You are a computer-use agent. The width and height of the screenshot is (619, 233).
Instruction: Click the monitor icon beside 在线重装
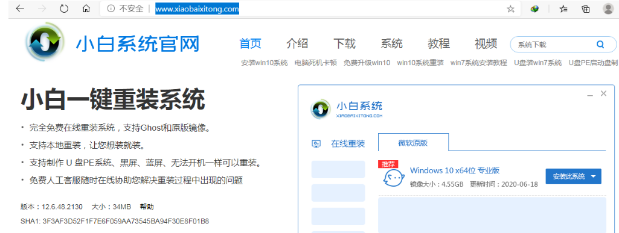point(316,144)
